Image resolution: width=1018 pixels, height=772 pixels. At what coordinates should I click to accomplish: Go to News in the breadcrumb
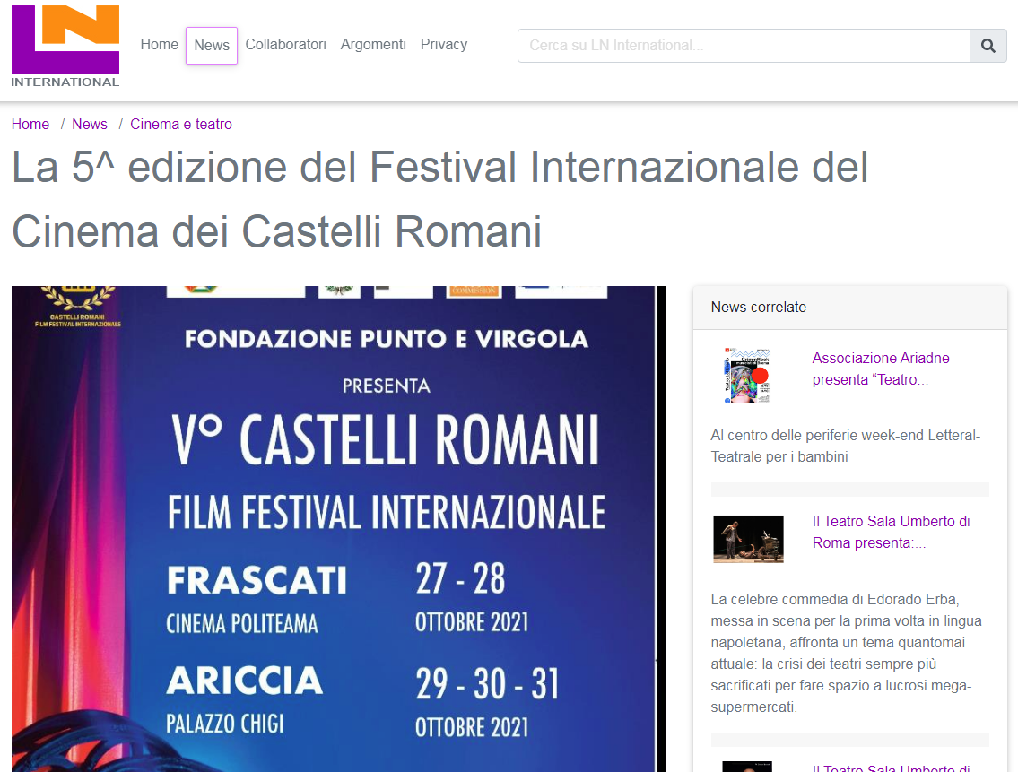coord(90,124)
